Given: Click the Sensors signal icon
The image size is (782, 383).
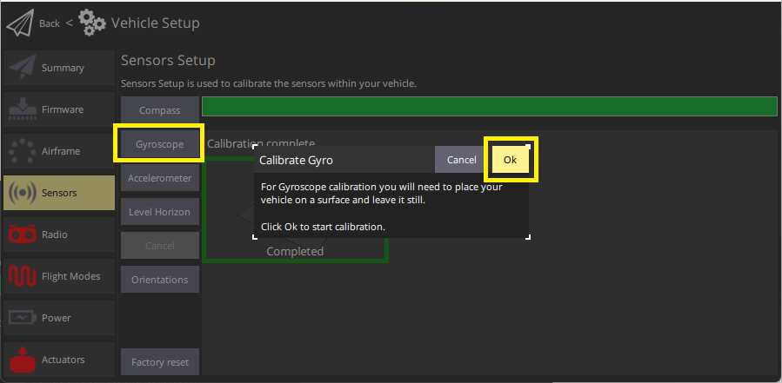Looking at the screenshot, I should 22,193.
